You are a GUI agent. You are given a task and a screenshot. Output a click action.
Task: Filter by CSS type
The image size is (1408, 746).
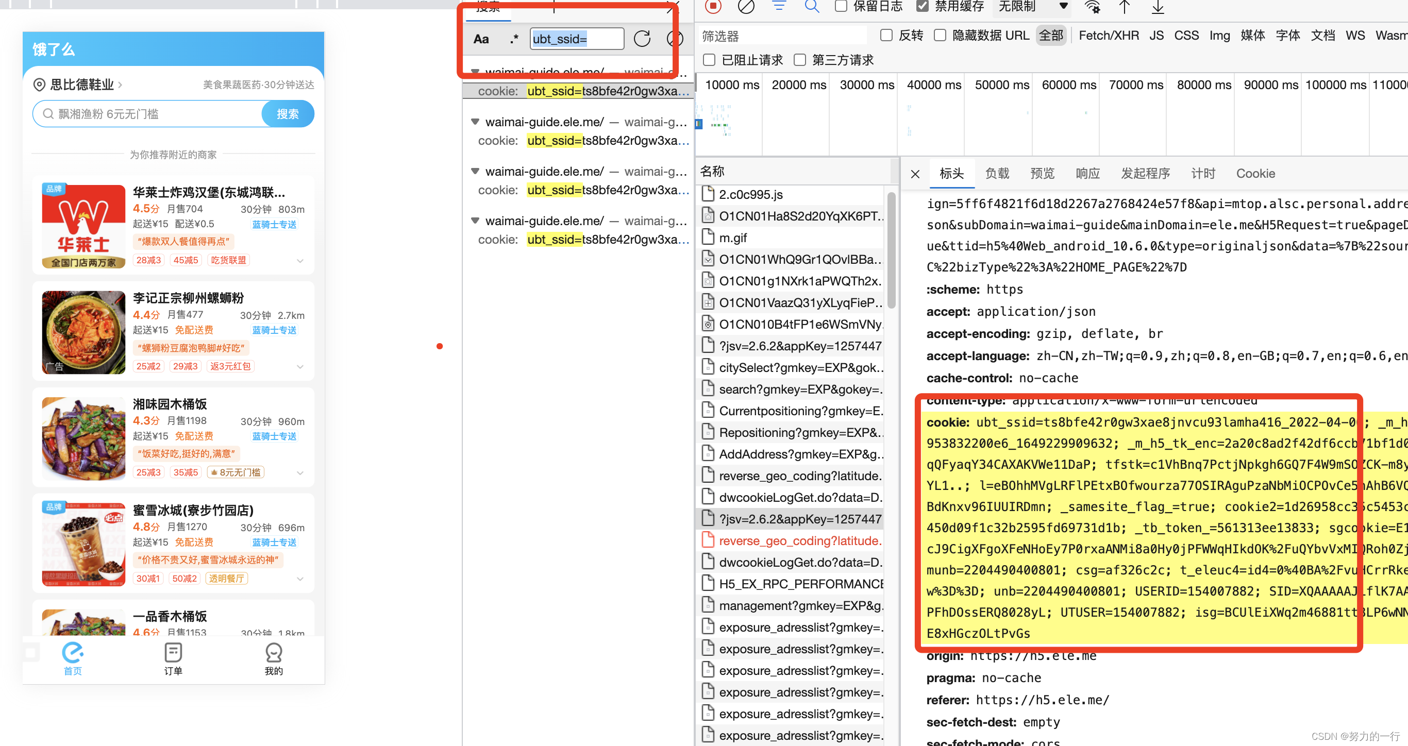(1186, 36)
